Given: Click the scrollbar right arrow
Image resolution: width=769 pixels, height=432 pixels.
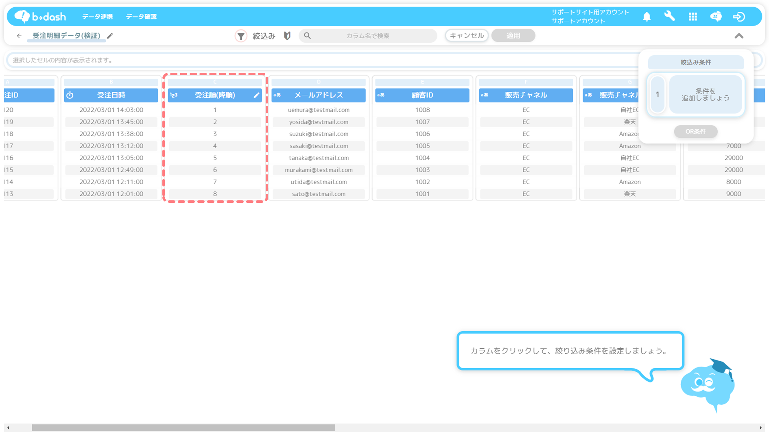Looking at the screenshot, I should tap(760, 428).
